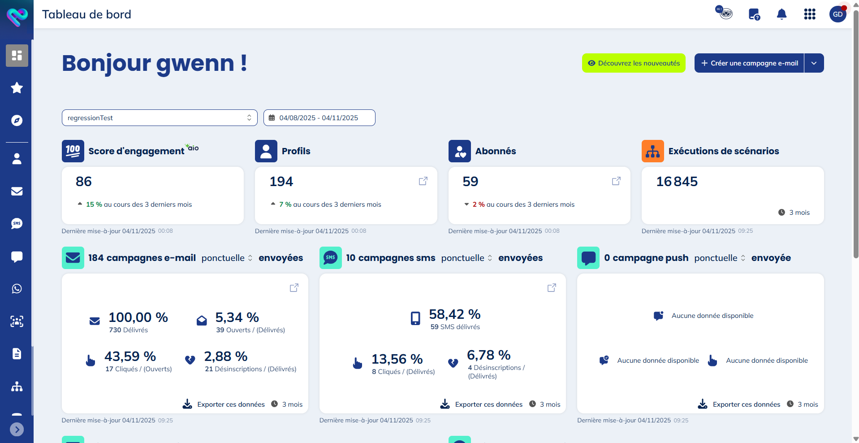Open the date range picker field
Viewport: 859px width, 443px height.
pos(319,118)
